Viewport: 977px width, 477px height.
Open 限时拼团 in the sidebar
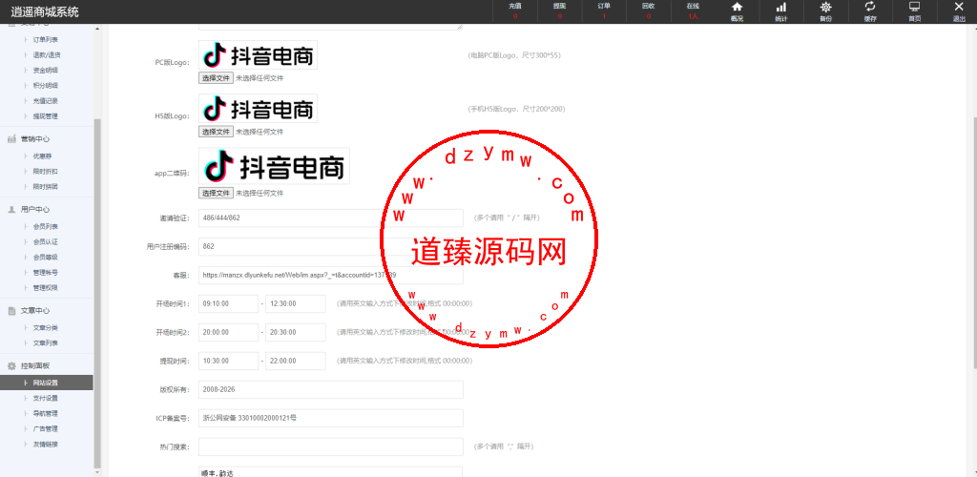tap(46, 187)
